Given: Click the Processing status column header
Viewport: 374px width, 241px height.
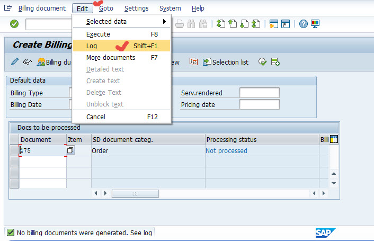Looking at the screenshot, I should coord(262,139).
